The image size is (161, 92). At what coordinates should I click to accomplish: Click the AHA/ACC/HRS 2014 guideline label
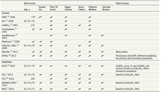click(10, 84)
